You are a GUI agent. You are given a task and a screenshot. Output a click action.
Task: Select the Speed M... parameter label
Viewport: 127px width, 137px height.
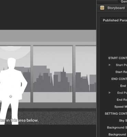point(120,107)
